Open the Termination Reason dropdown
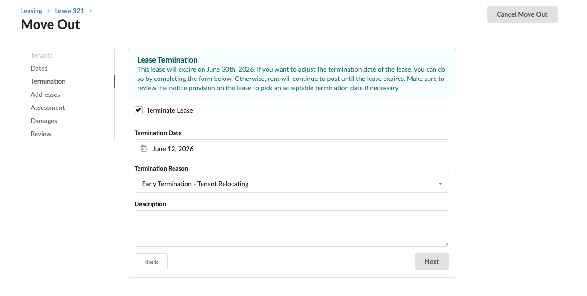 (292, 184)
